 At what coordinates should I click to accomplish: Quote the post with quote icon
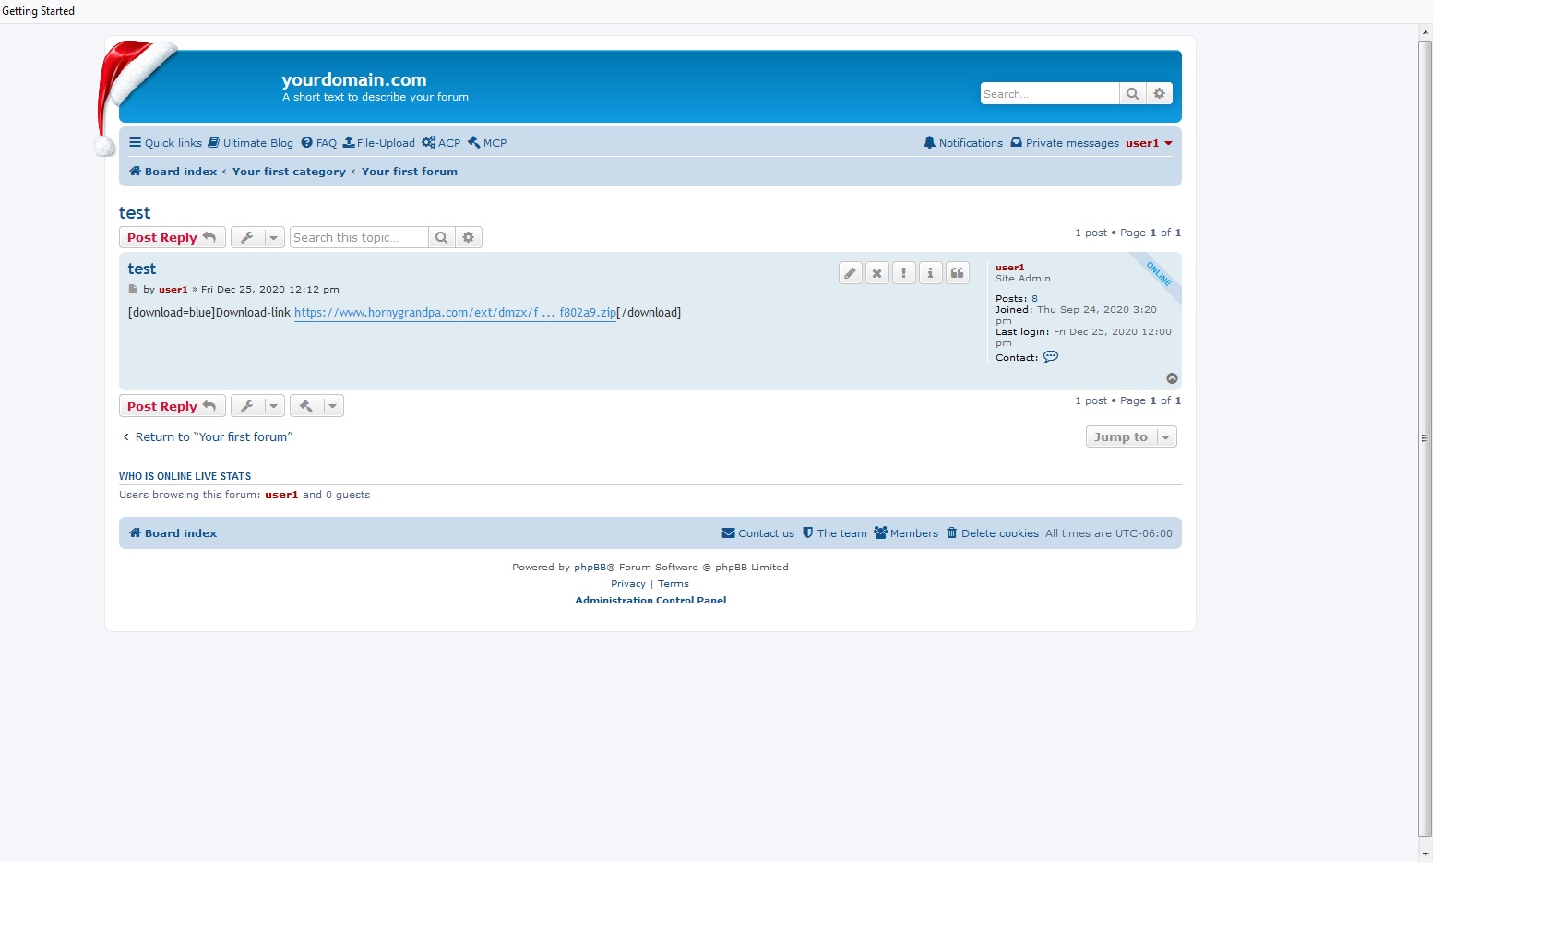[957, 273]
